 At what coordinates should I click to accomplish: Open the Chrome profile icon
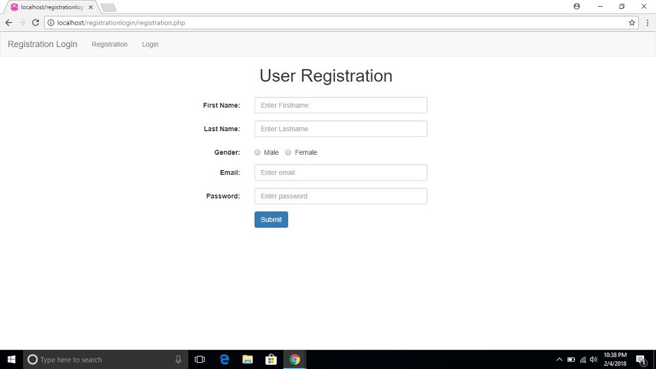pyautogui.click(x=577, y=7)
